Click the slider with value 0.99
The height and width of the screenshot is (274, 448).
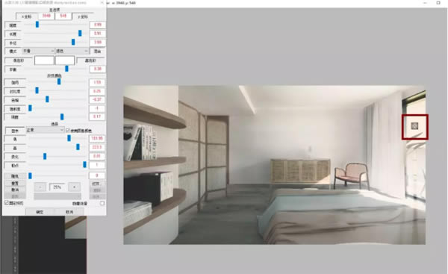(56, 25)
